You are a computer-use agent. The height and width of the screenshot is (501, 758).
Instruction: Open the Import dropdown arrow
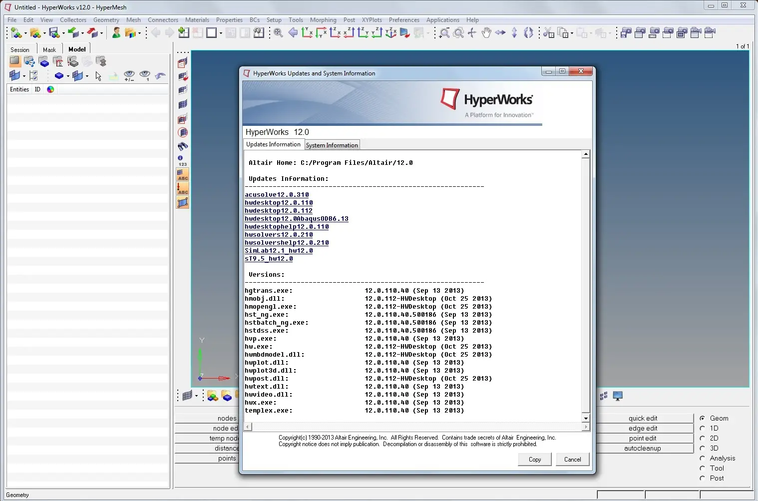point(82,33)
